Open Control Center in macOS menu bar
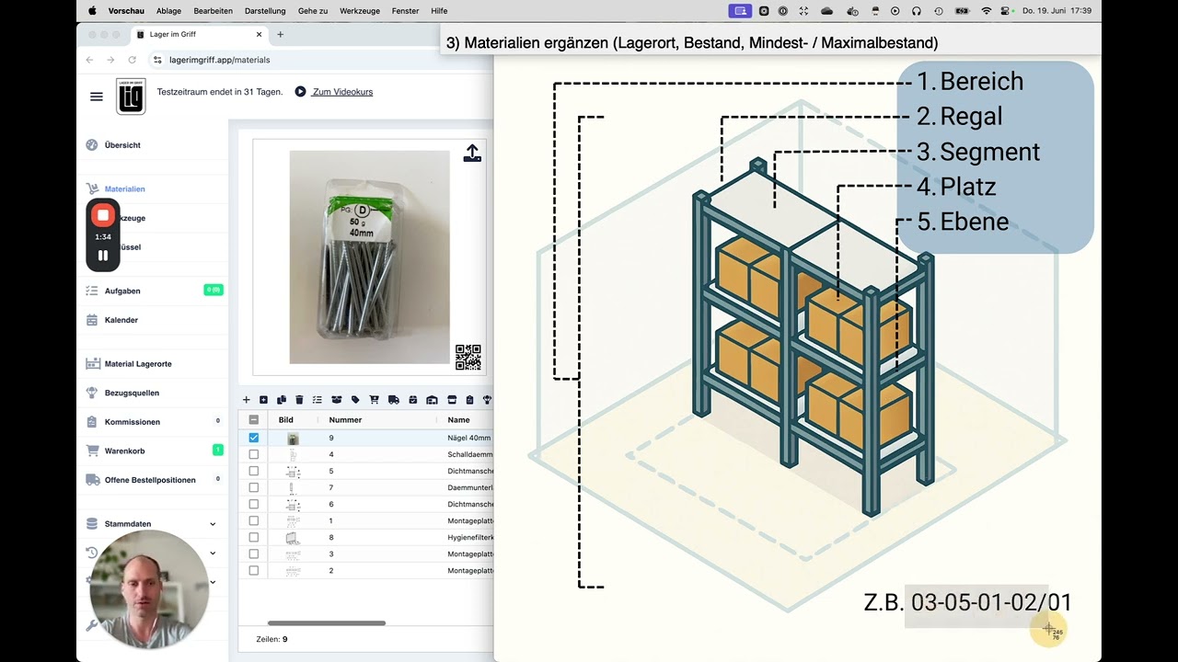 click(x=1007, y=10)
